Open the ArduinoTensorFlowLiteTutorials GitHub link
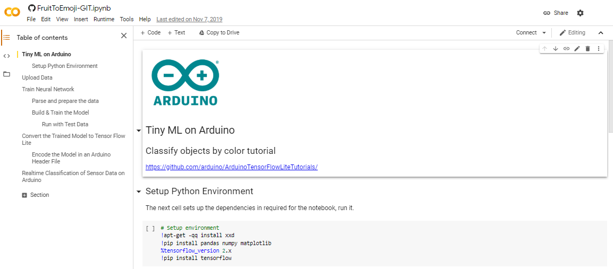This screenshot has height=269, width=613. click(231, 167)
